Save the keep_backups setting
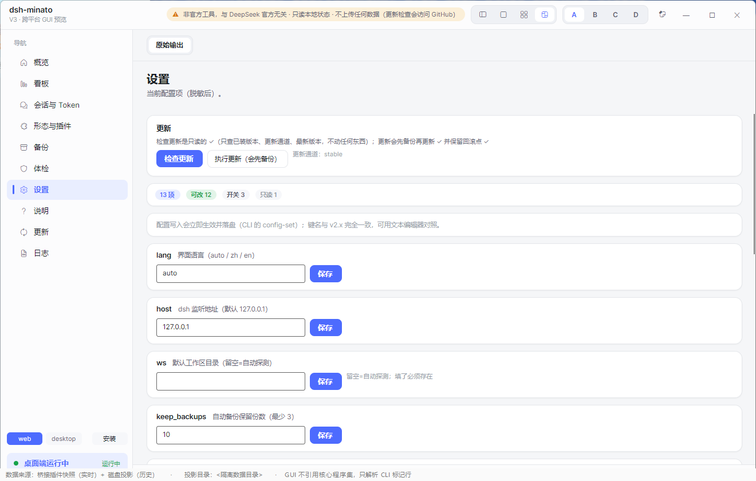The width and height of the screenshot is (756, 481). point(325,435)
